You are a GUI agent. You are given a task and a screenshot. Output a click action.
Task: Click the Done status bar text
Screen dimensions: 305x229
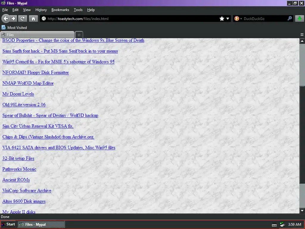pos(5,217)
